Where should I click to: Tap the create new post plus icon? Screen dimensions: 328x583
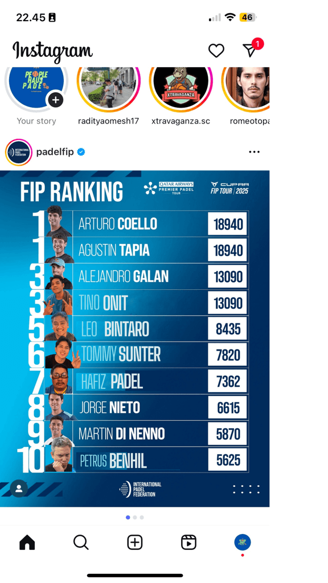pyautogui.click(x=135, y=543)
